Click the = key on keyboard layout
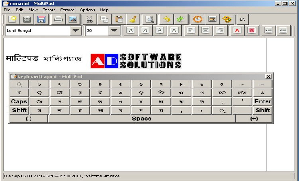This screenshot has height=181, width=299. pos(263,84)
